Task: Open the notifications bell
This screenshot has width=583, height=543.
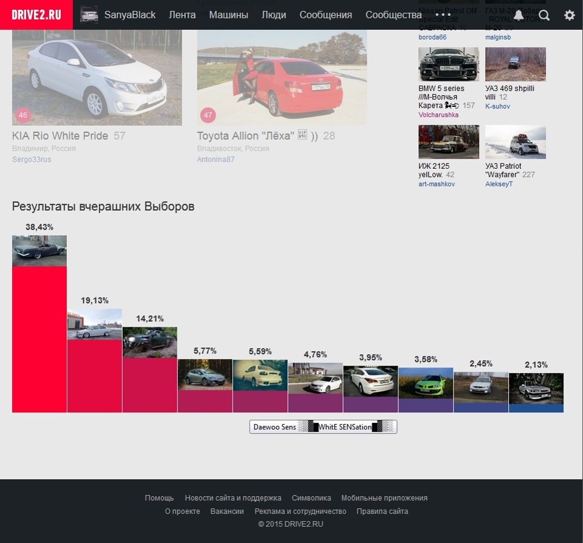Action: (519, 15)
